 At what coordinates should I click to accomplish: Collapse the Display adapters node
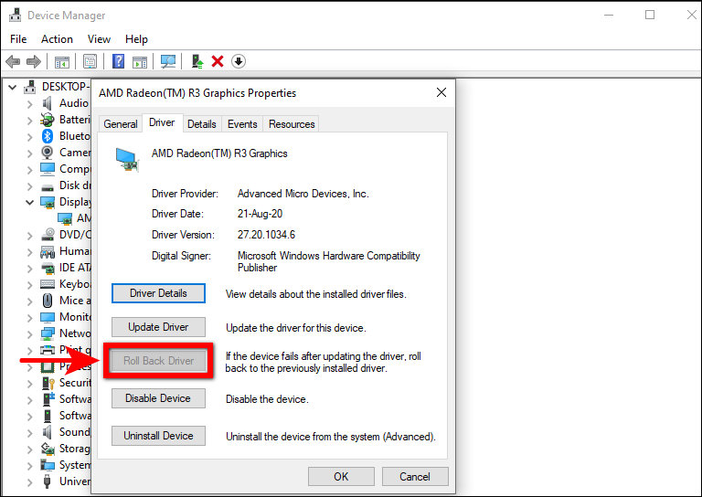pos(29,202)
